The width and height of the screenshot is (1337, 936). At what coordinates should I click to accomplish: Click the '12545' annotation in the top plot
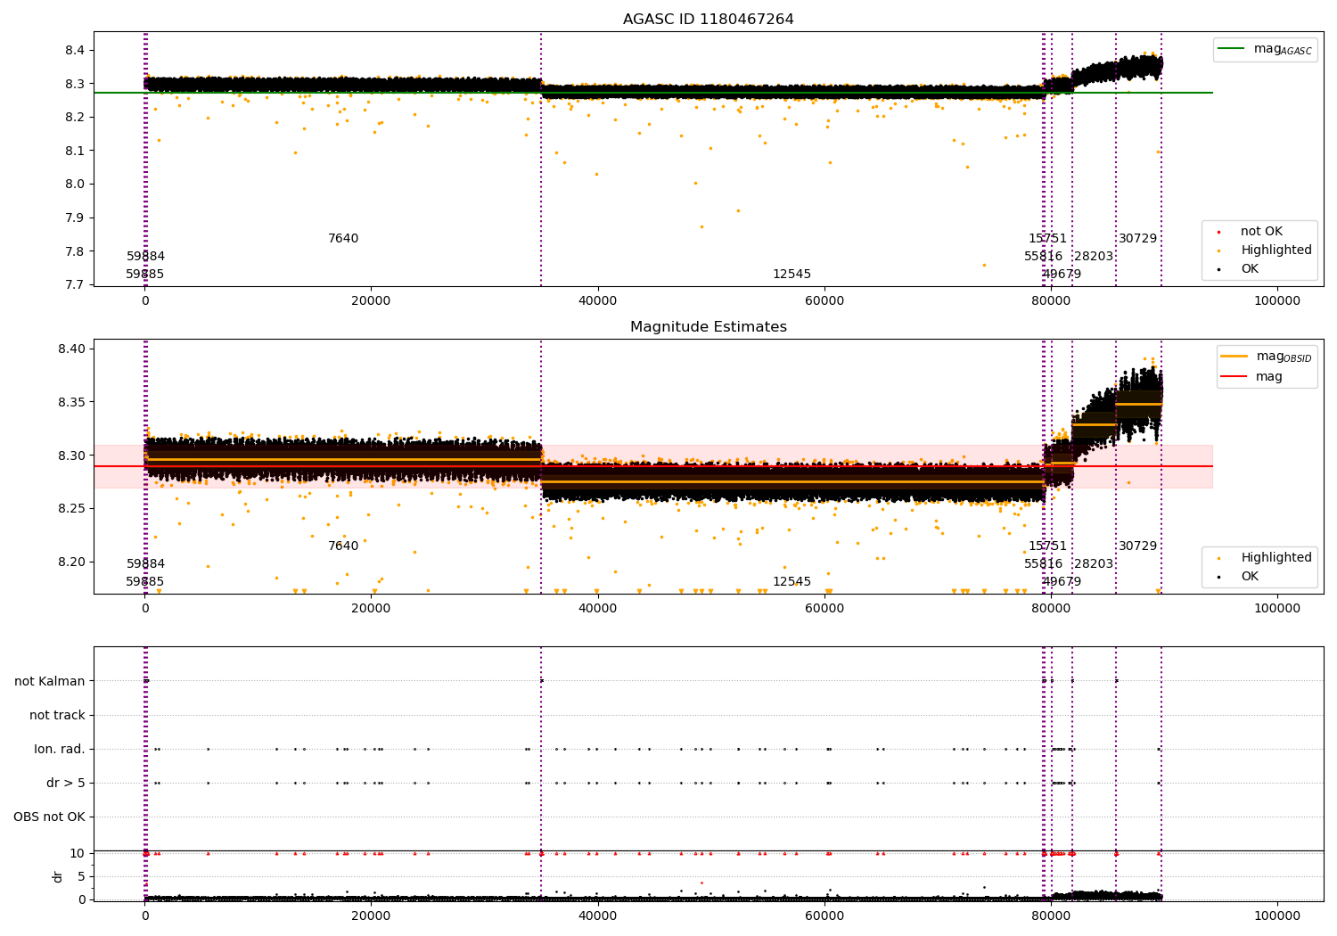pyautogui.click(x=792, y=275)
